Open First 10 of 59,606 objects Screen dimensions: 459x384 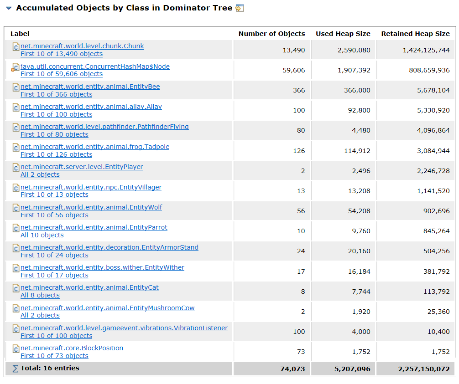click(x=62, y=74)
